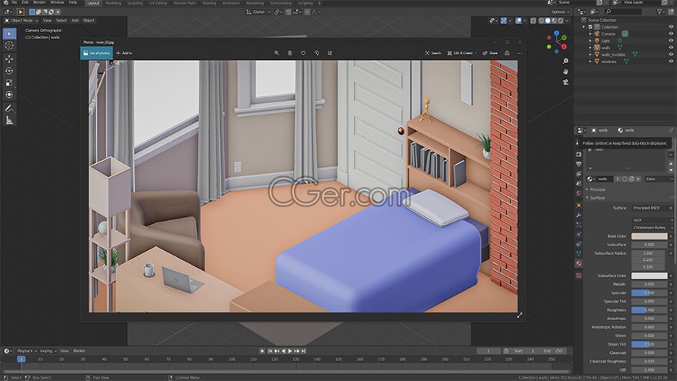Click Edit & Create in Photos
The width and height of the screenshot is (677, 381).
(x=461, y=53)
